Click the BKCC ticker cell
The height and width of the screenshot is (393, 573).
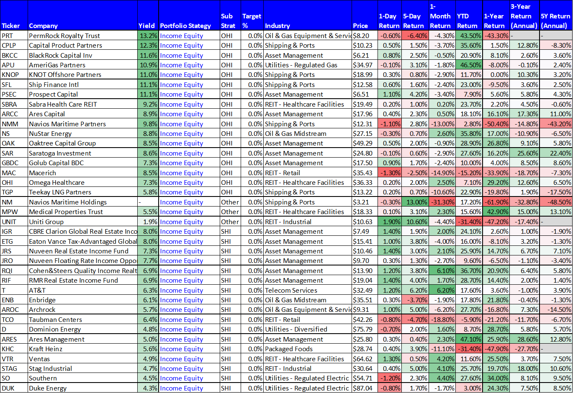click(14, 55)
